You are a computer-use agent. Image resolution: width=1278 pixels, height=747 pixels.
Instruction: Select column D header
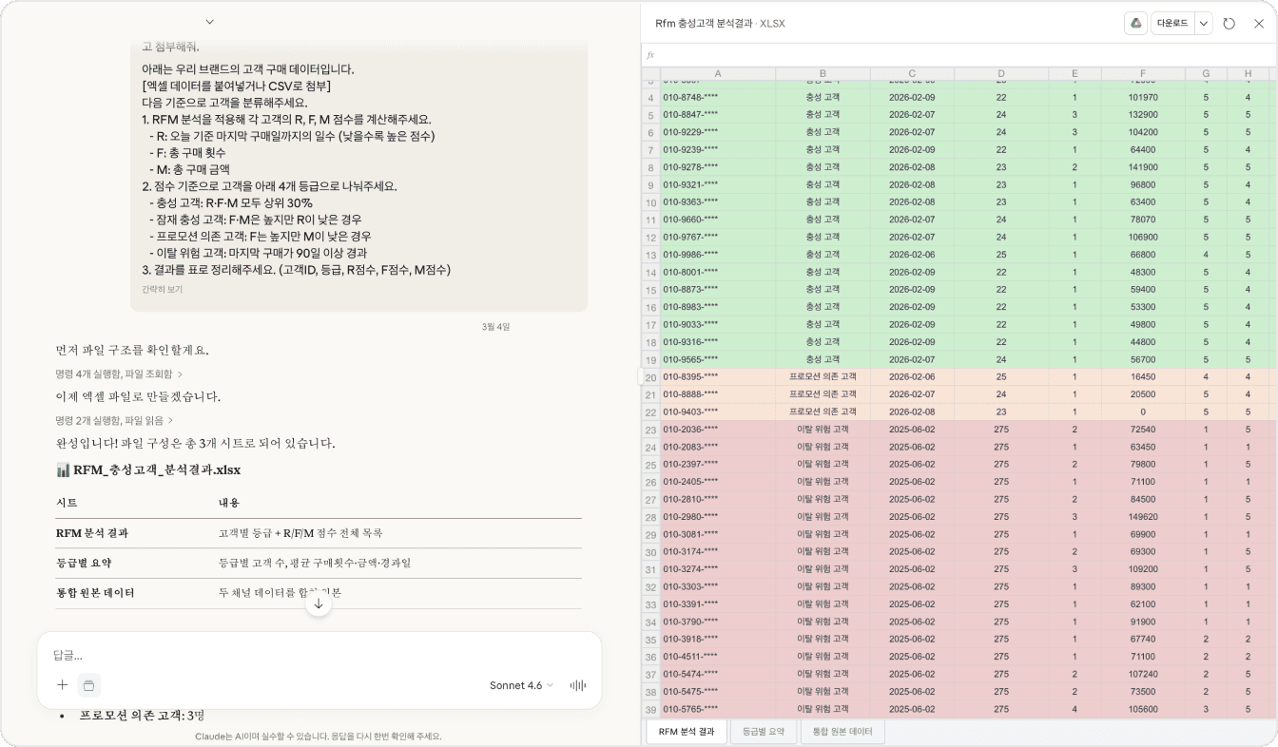1001,74
